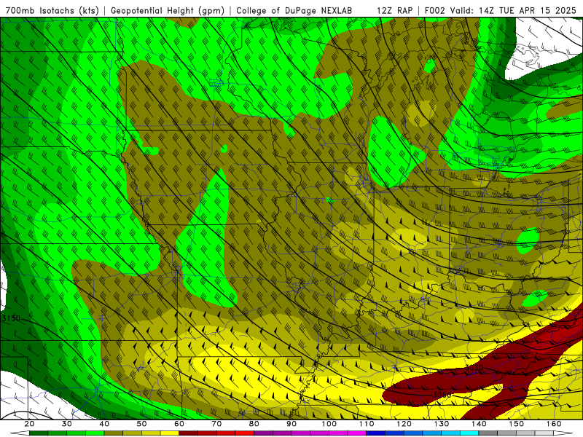583x437 pixels.
Task: Click the '12Z RAP' model run label
Action: point(394,11)
